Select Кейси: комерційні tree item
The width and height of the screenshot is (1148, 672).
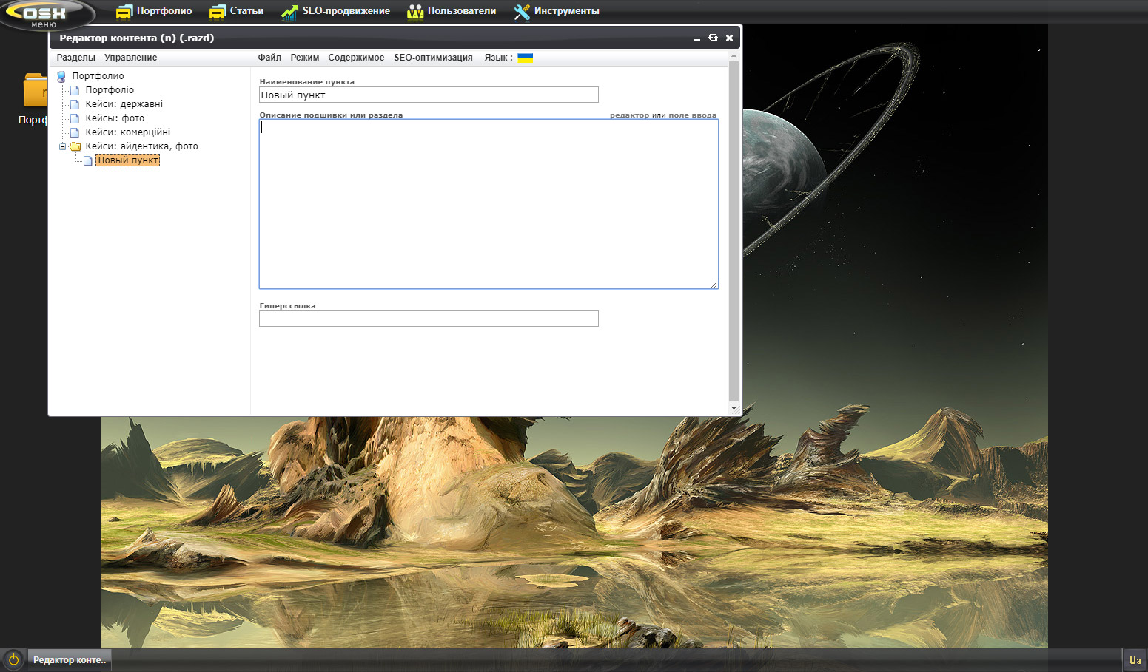coord(127,132)
